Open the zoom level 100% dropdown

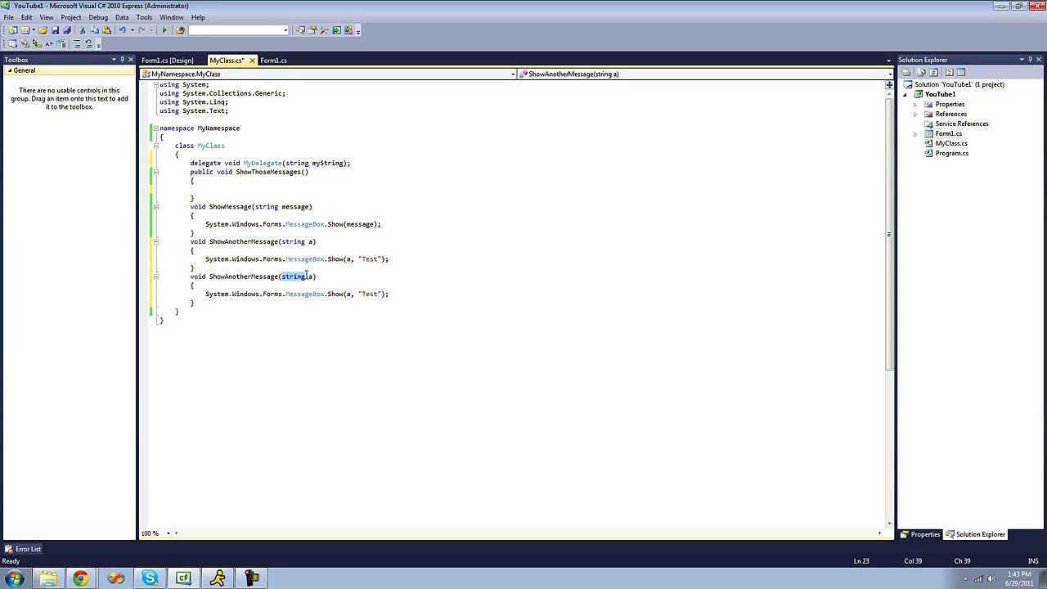[x=169, y=533]
